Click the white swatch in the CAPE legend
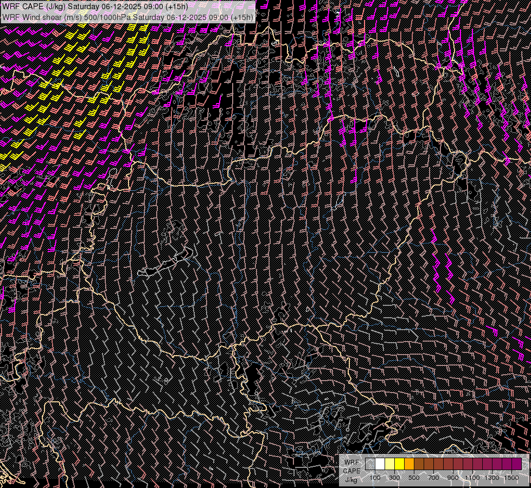Screen dimensions: 531x488 380,464
